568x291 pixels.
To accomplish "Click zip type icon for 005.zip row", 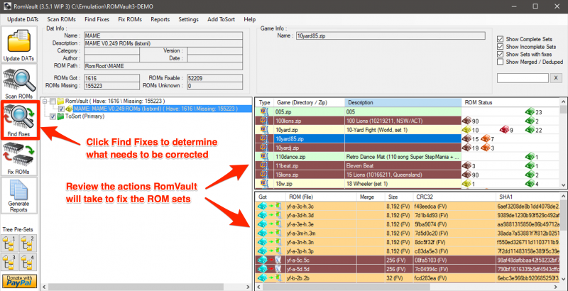I will point(263,112).
